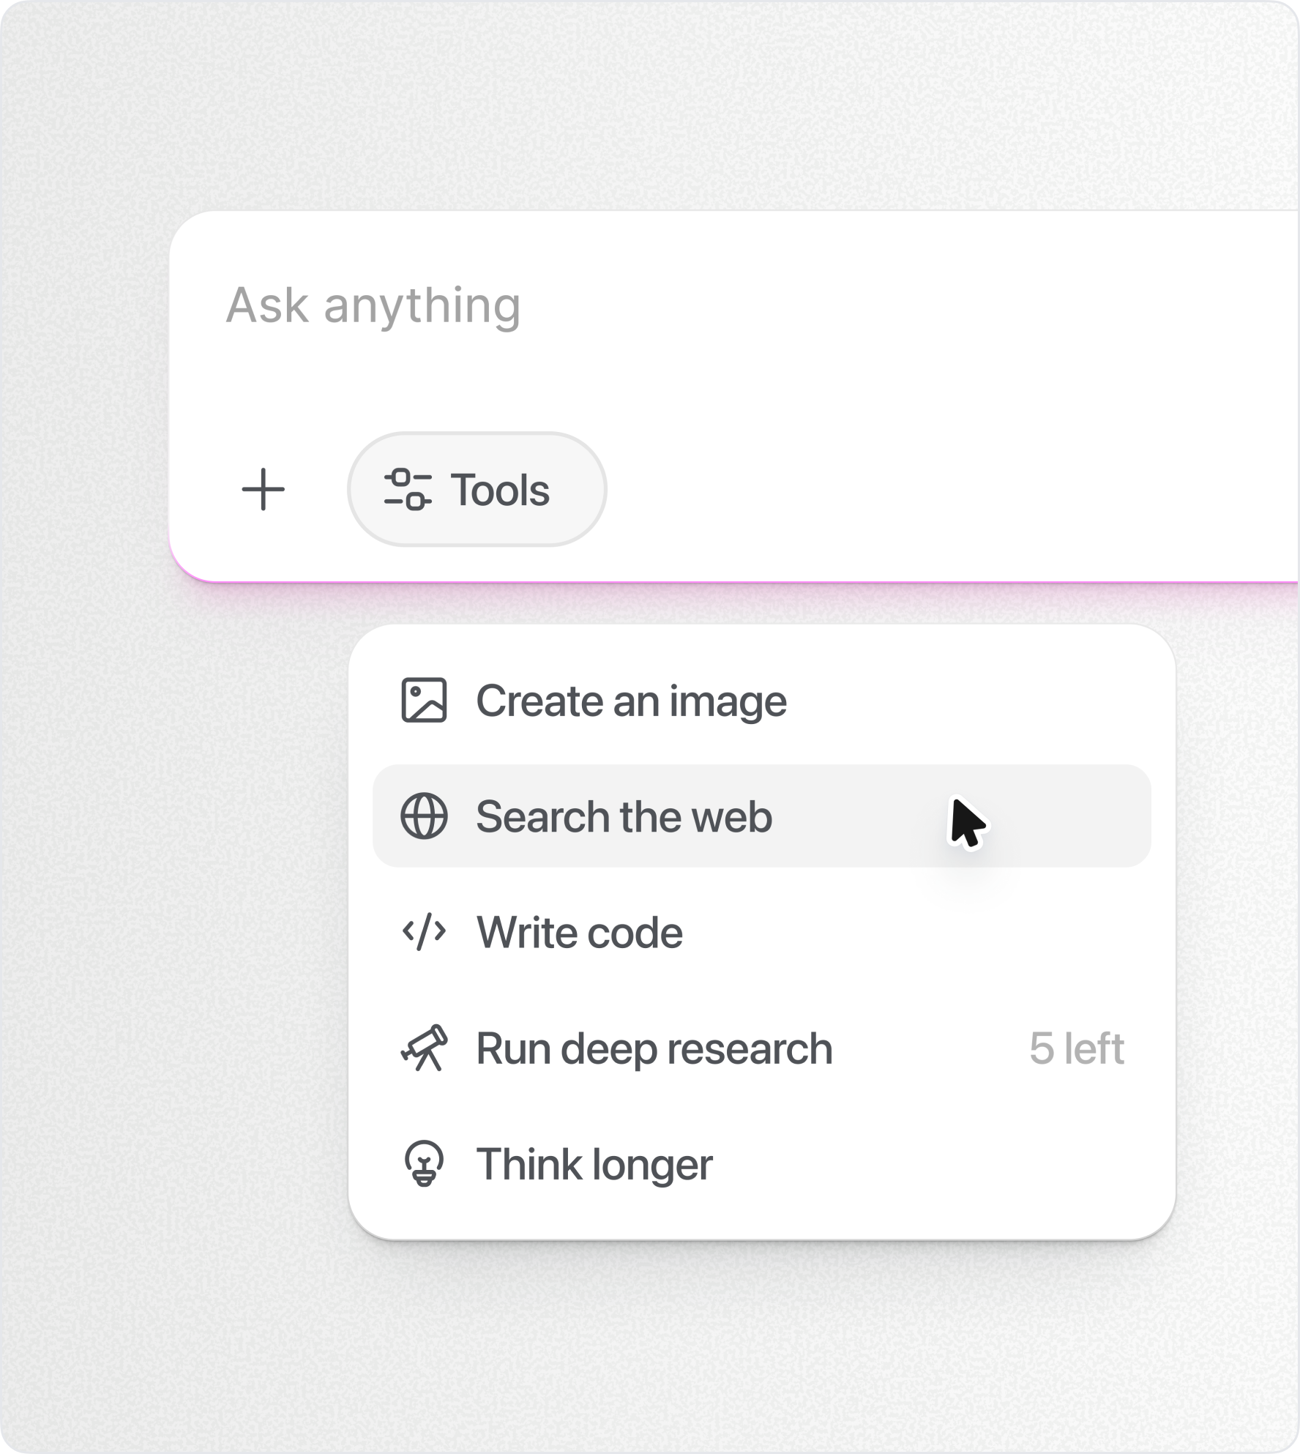Screen dimensions: 1300x1454
Task: Check remaining deep research uses labeled 5 left
Action: tap(1077, 1048)
